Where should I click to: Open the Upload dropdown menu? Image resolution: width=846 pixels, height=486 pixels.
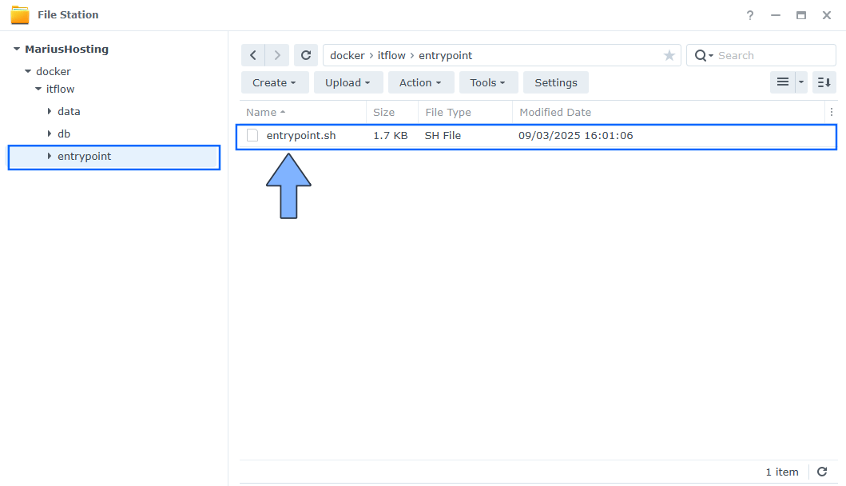pos(348,82)
